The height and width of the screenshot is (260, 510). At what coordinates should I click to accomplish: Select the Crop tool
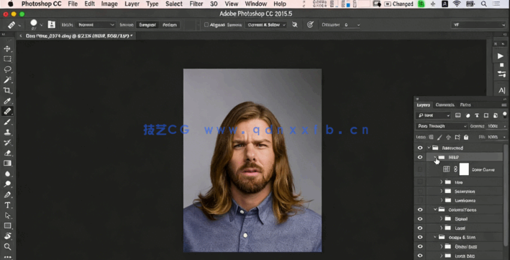coord(7,90)
